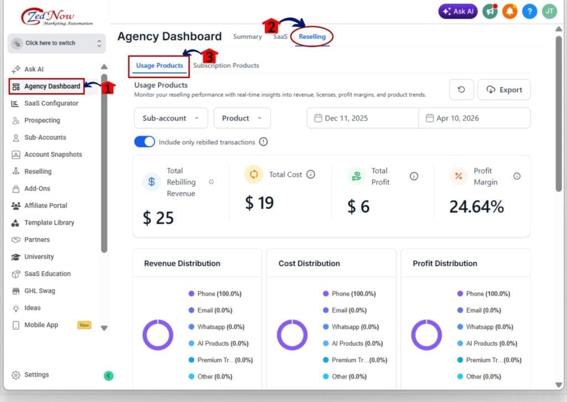567x402 pixels.
Task: Open the help question mark icon
Action: tap(529, 11)
